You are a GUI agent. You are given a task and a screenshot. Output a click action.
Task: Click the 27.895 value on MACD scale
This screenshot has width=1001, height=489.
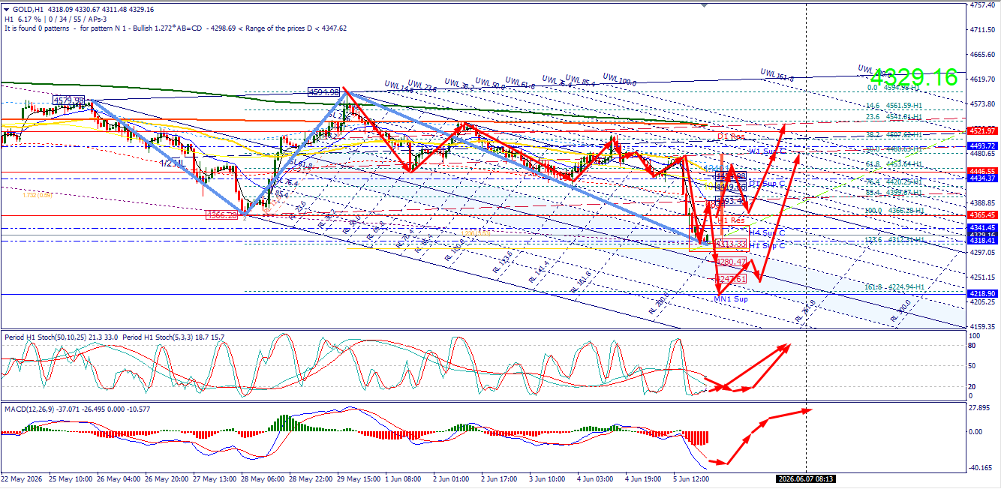(x=980, y=407)
